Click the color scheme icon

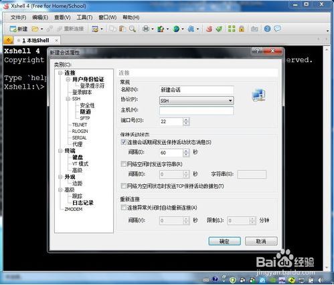click(x=161, y=29)
